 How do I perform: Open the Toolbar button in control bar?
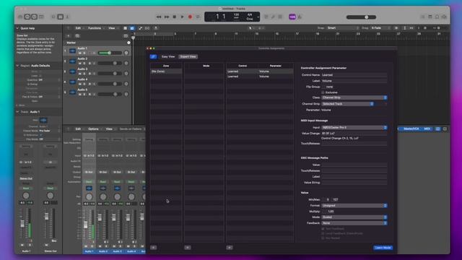tap(42, 17)
